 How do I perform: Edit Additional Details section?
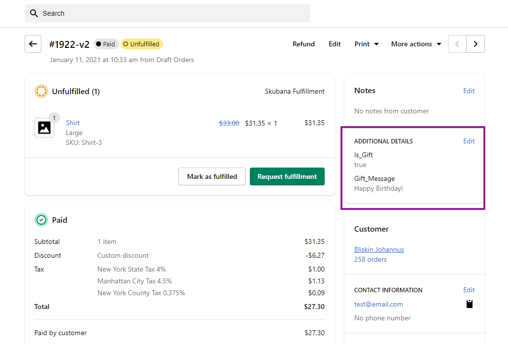[x=469, y=141]
